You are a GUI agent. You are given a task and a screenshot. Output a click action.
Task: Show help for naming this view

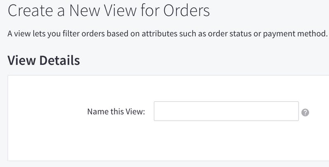coord(305,112)
